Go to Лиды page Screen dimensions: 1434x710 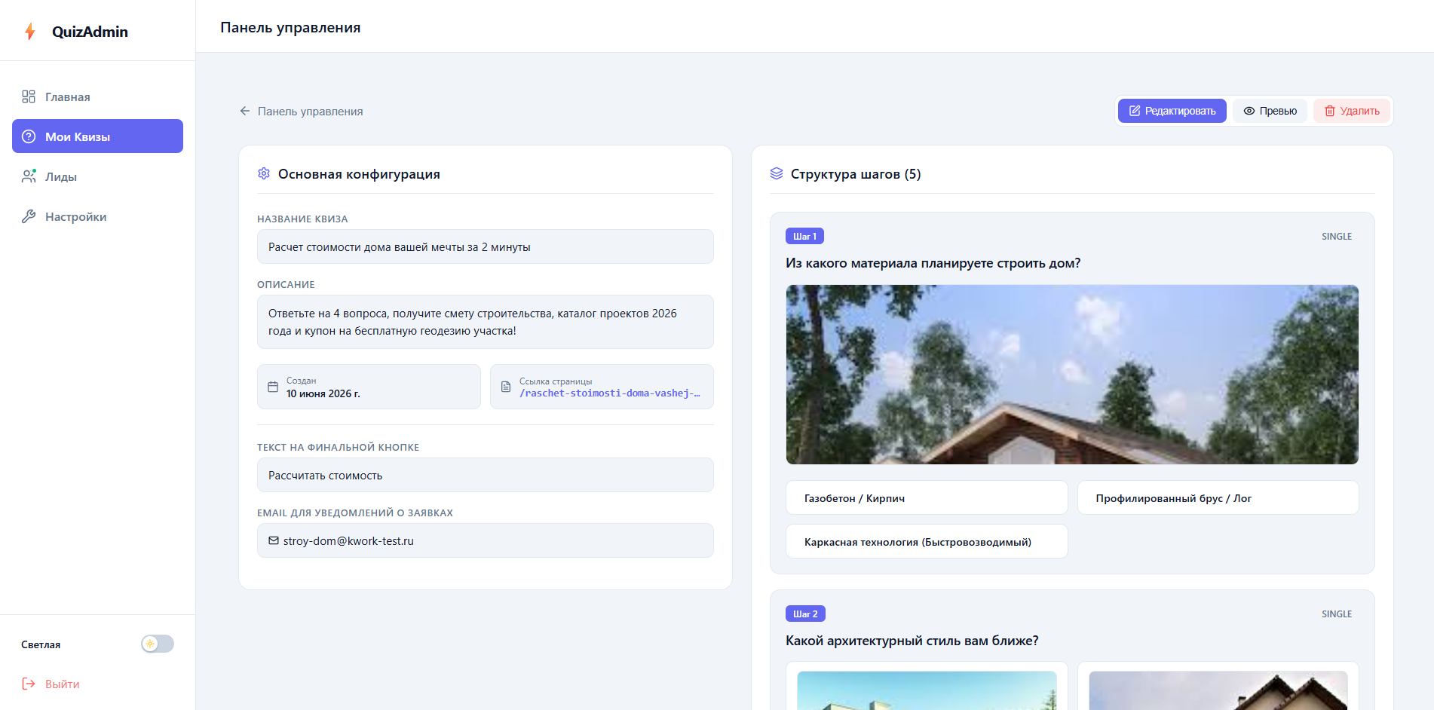(x=97, y=176)
